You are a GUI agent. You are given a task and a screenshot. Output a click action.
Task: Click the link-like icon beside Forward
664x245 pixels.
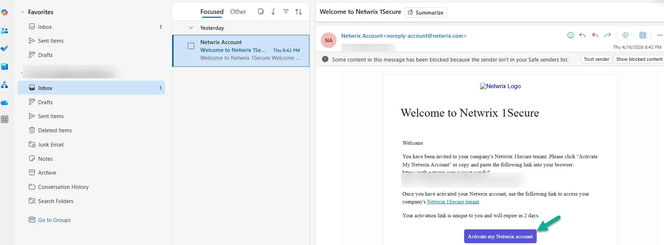(626, 35)
